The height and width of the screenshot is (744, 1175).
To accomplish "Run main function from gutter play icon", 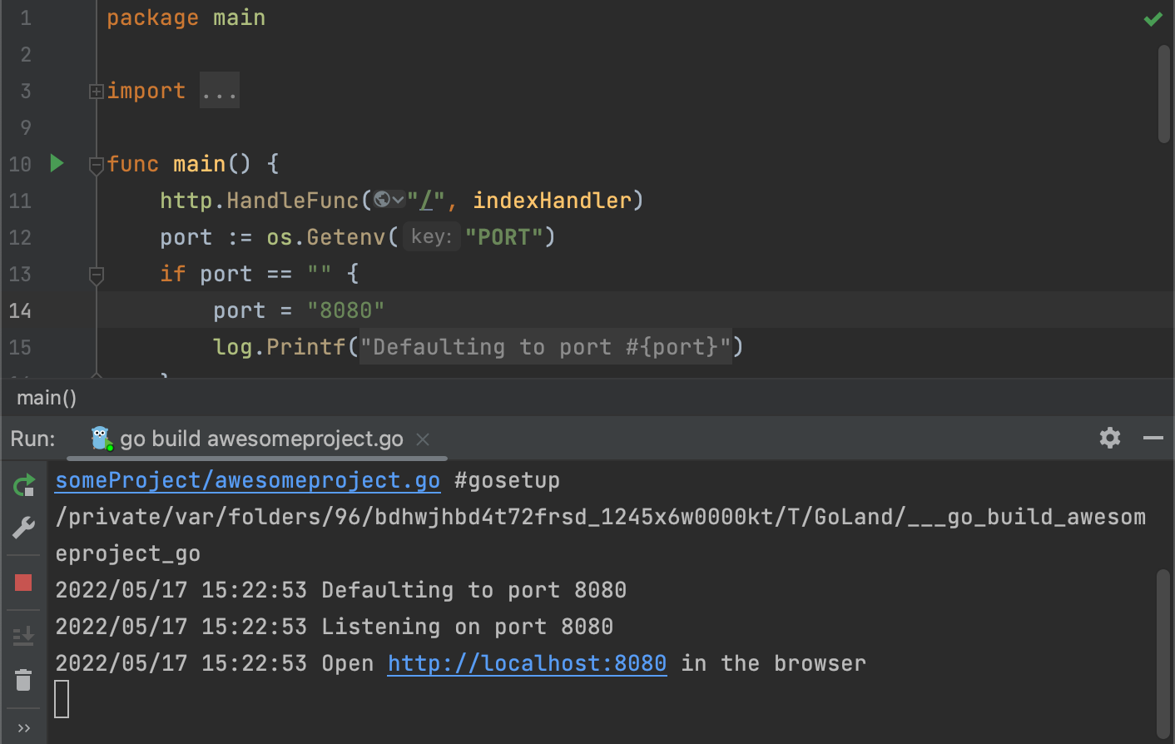I will coord(56,163).
